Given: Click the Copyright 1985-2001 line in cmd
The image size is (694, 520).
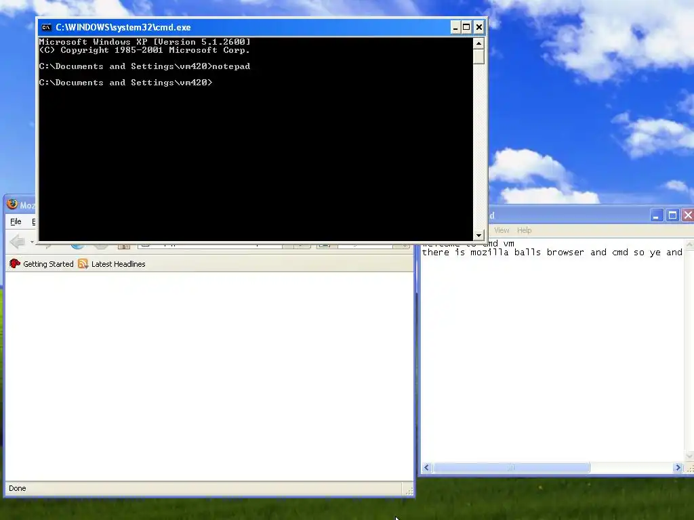Looking at the screenshot, I should [x=144, y=50].
